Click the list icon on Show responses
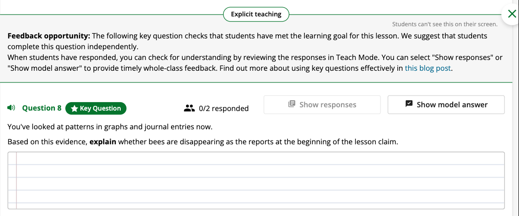The height and width of the screenshot is (216, 519). pyautogui.click(x=292, y=104)
